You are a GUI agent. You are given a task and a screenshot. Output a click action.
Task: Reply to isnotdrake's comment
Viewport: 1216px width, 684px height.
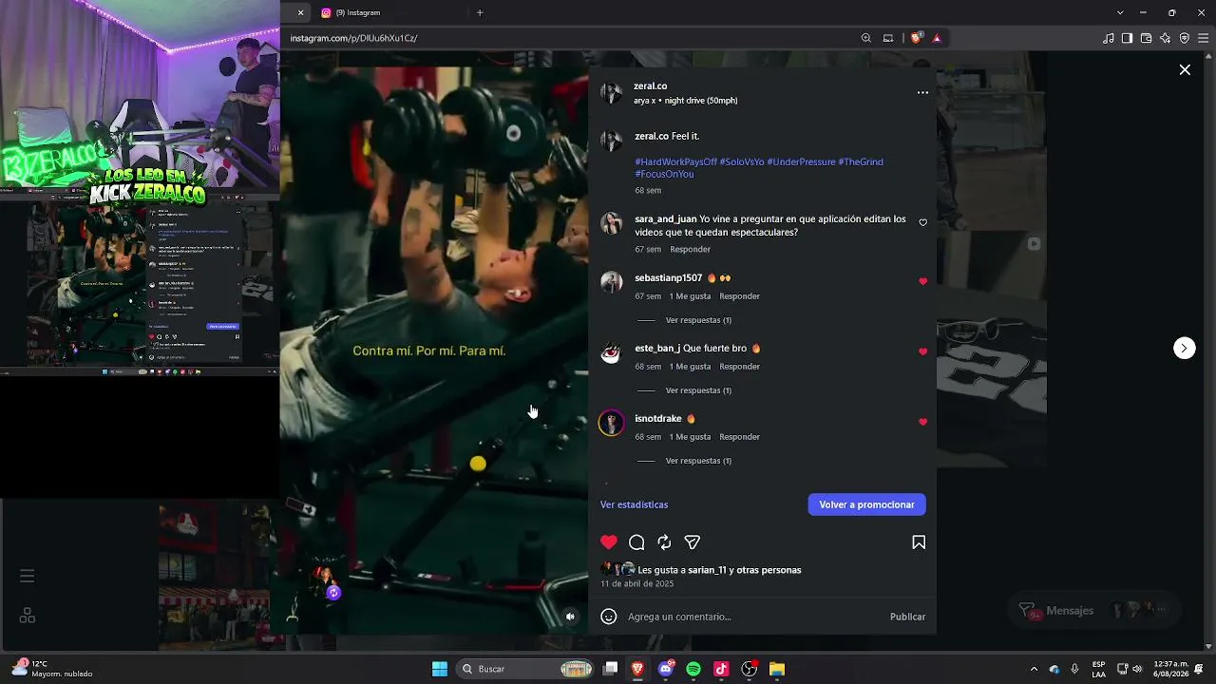click(739, 437)
